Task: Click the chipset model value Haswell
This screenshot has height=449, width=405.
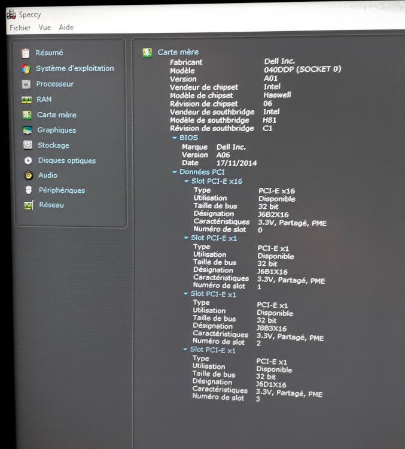Action: [277, 95]
